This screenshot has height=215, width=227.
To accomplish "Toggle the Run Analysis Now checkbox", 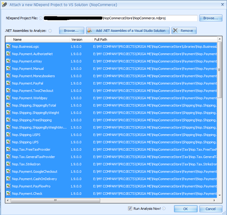I will click(x=130, y=209).
